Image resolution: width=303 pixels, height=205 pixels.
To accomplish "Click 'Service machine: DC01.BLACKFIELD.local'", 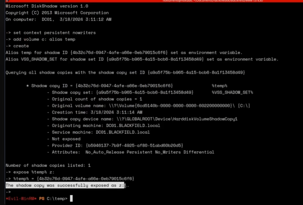I will [x=98, y=132].
